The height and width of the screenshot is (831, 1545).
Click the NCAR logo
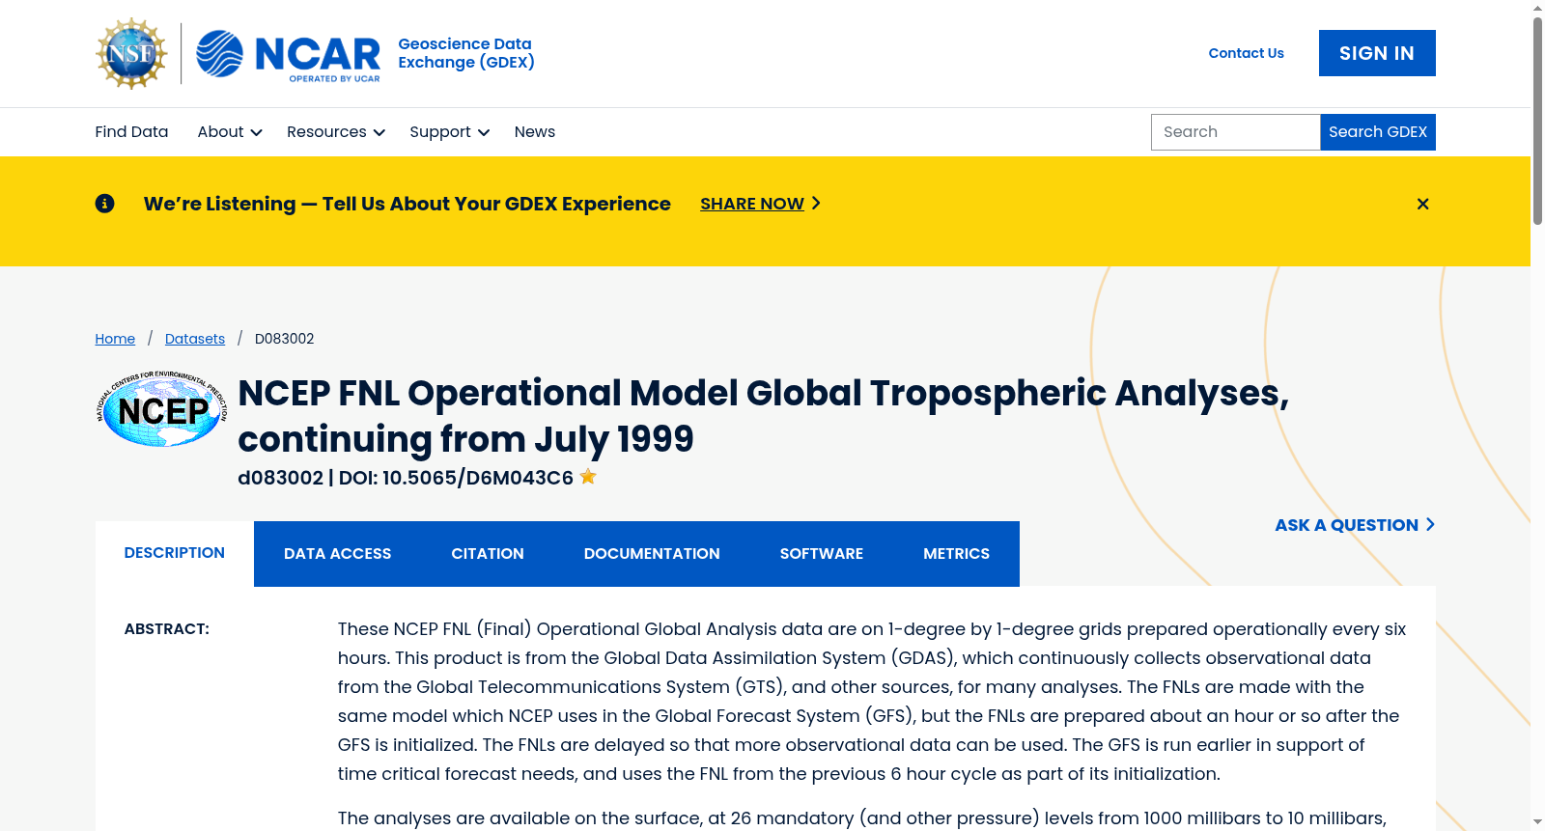tap(288, 55)
